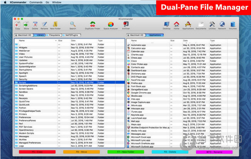Open the Archiver tool
Viewport: 251px width, 159px height.
(126, 25)
